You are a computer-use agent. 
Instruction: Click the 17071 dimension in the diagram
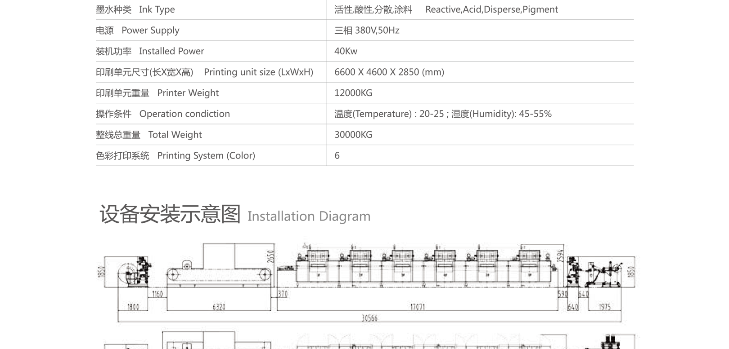point(417,307)
